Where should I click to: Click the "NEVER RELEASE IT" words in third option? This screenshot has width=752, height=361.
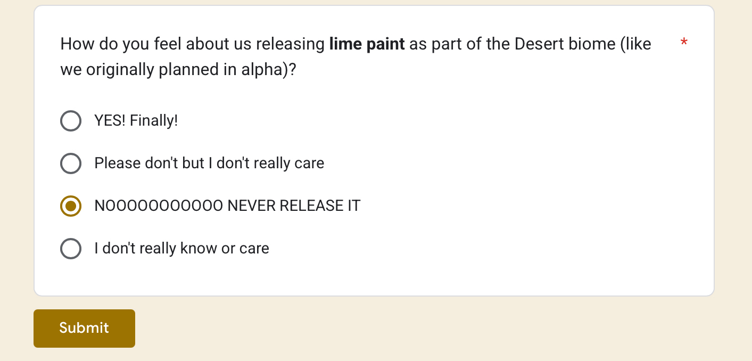pyautogui.click(x=294, y=206)
